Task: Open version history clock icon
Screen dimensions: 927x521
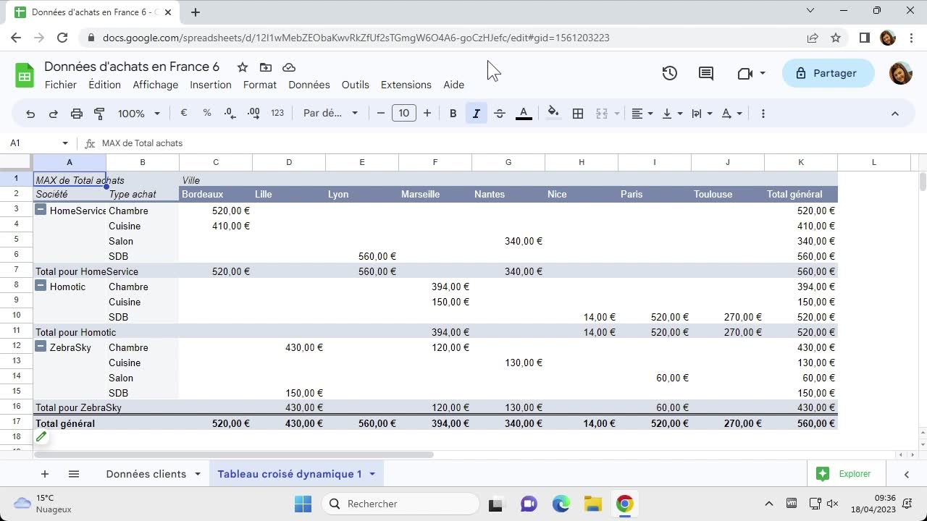Action: click(x=670, y=73)
